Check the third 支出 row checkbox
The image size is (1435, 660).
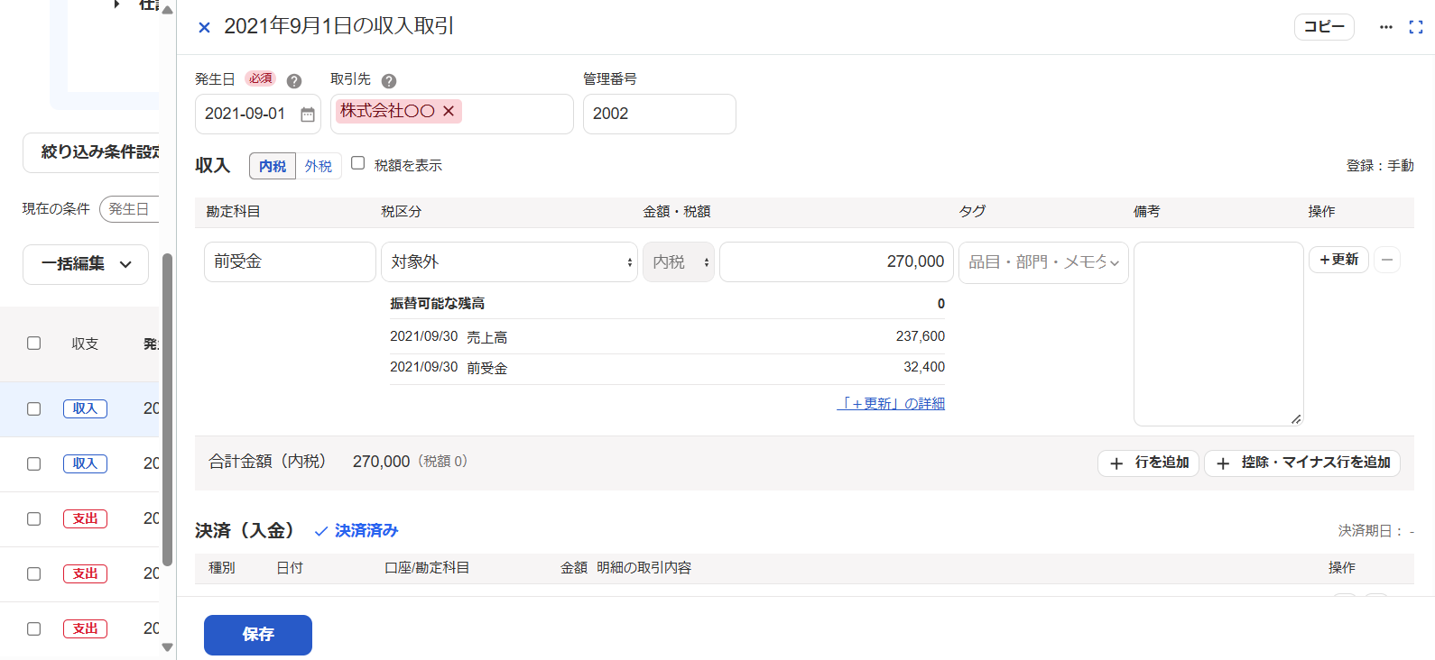pos(33,628)
